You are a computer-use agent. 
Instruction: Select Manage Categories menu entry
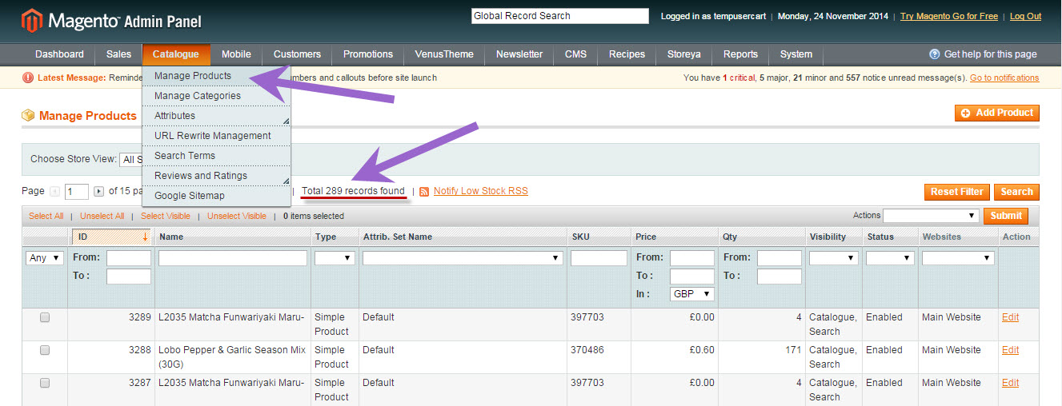coord(216,96)
